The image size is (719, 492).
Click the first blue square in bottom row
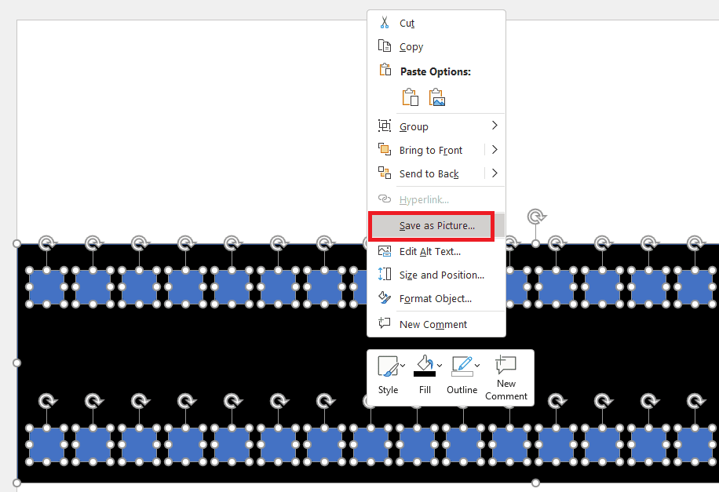(46, 445)
